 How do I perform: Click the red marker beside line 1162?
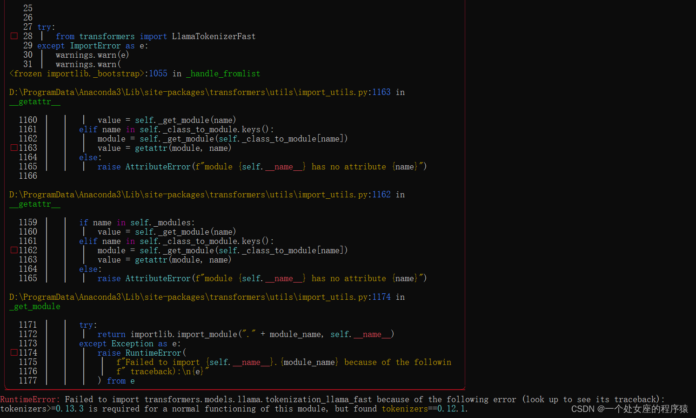[x=13, y=249]
